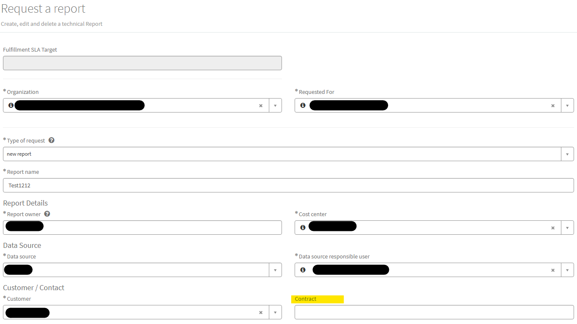This screenshot has width=577, height=324.
Task: Click the Report name text field
Action: point(288,185)
